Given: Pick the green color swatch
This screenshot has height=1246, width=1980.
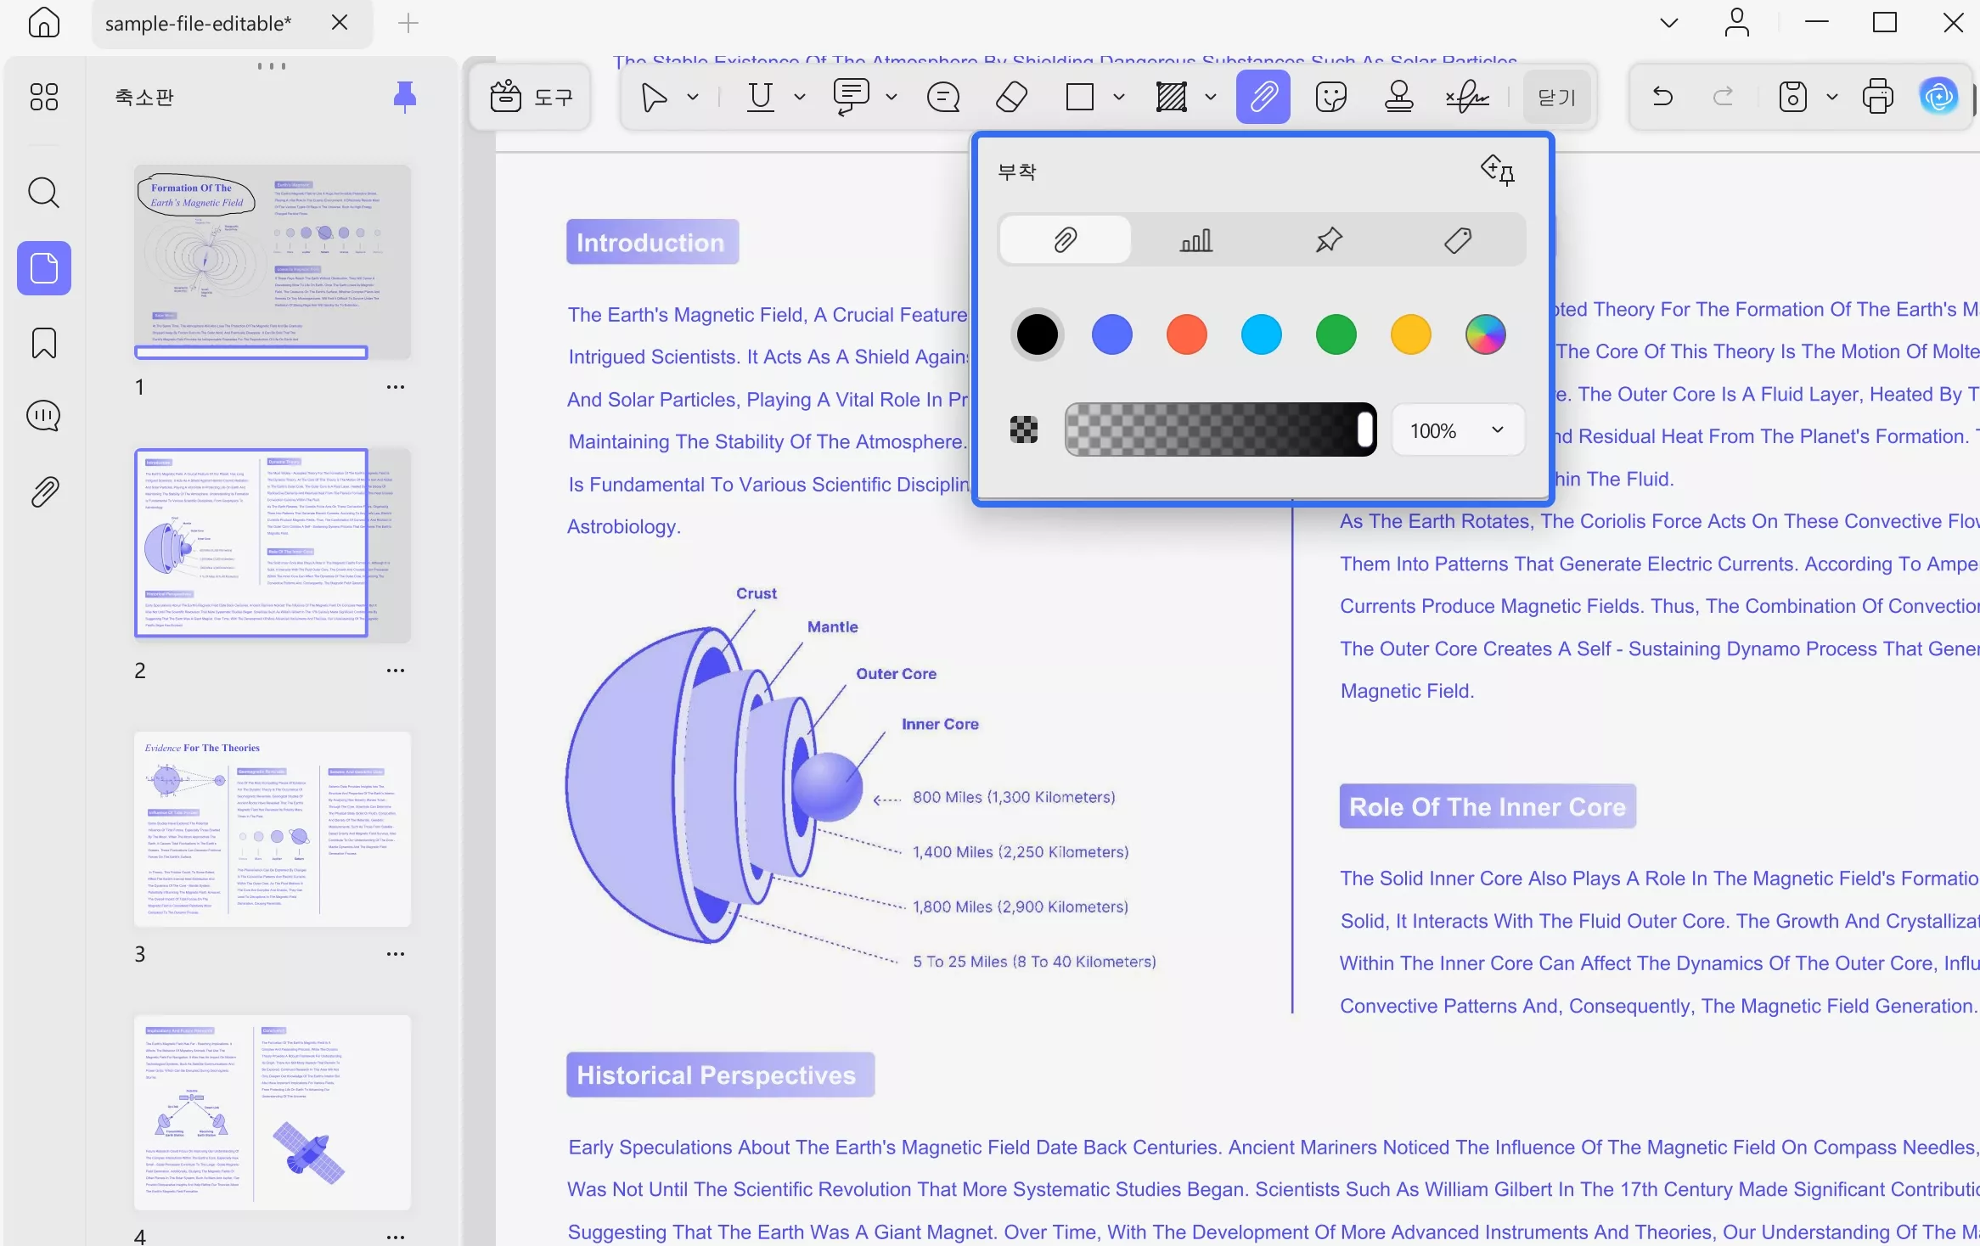Looking at the screenshot, I should pos(1336,334).
